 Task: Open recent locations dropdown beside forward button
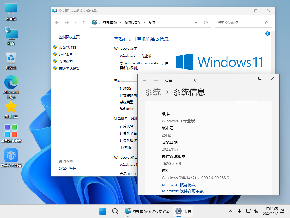[75, 22]
